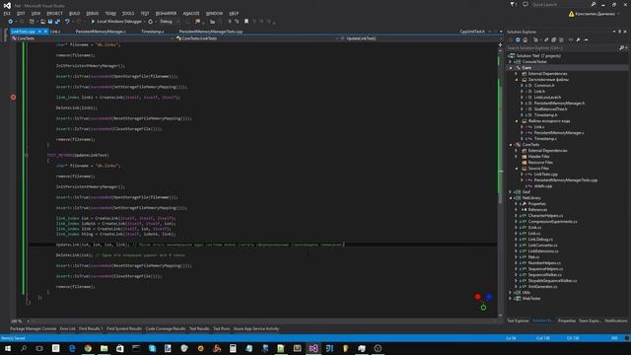Collapse the CoreTests project node
The height and width of the screenshot is (355, 631).
pos(511,145)
